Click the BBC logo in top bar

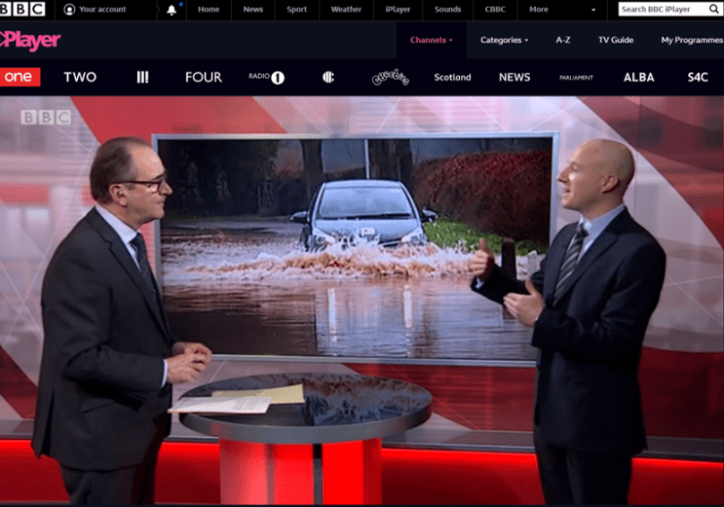tap(23, 9)
